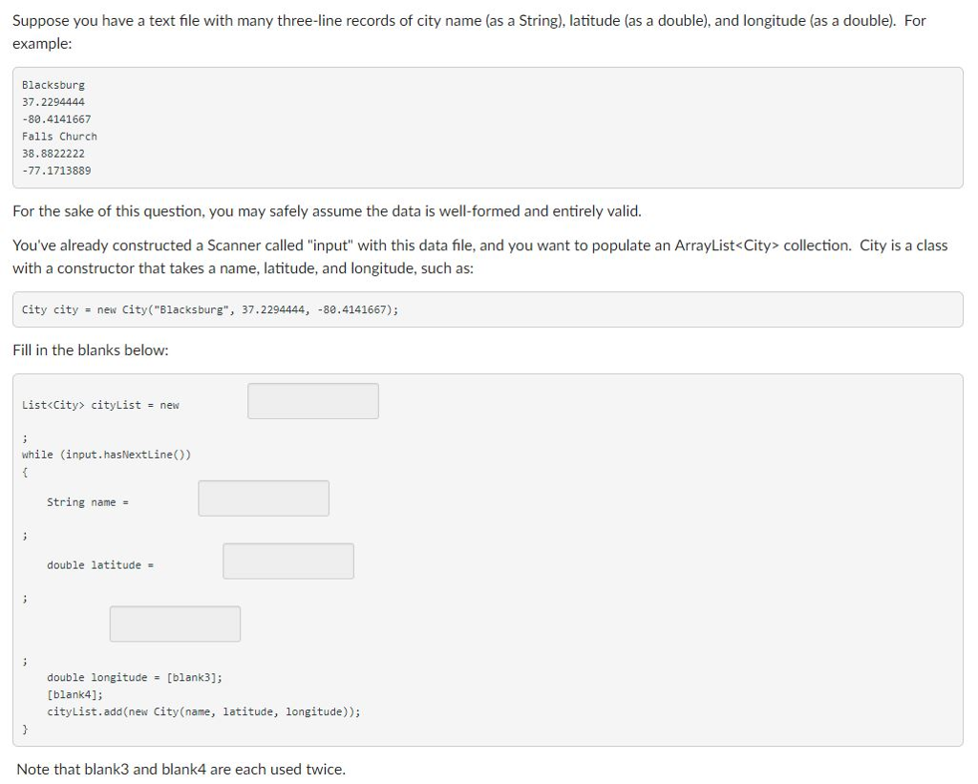Click the well-formed data assumption sentence

pos(326,211)
